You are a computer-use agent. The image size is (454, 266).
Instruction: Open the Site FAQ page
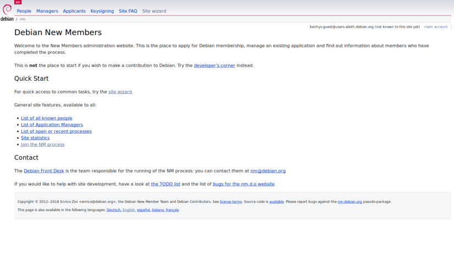click(128, 11)
